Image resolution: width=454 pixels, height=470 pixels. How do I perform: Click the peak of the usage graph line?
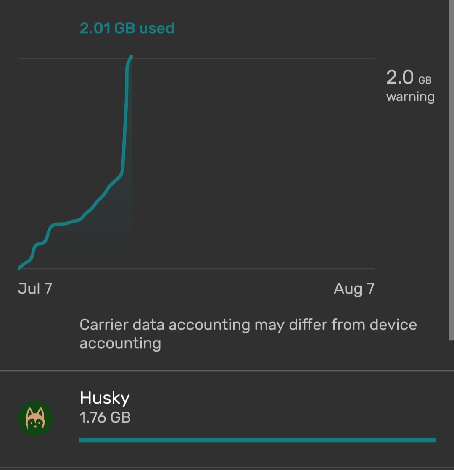pos(132,56)
